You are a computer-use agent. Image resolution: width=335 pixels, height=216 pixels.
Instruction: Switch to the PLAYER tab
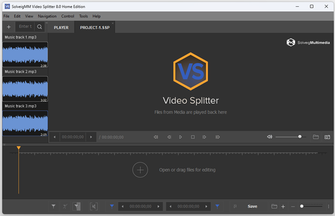[61, 28]
